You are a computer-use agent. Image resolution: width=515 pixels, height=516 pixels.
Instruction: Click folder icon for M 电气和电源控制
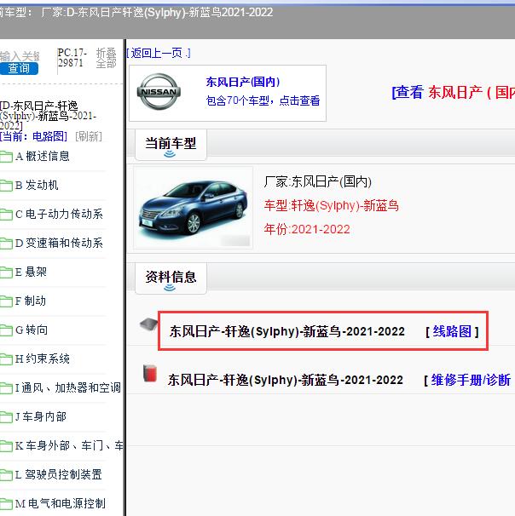point(6,504)
